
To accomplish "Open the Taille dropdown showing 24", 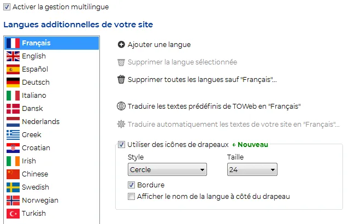I will click(252, 169).
